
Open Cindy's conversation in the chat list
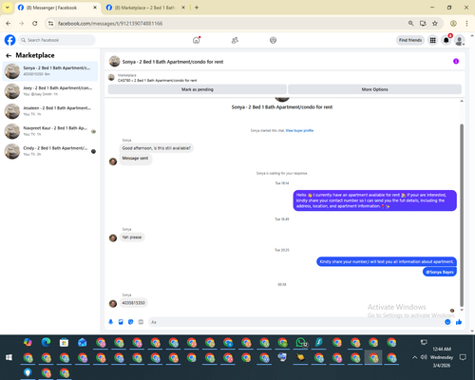[x=50, y=151]
